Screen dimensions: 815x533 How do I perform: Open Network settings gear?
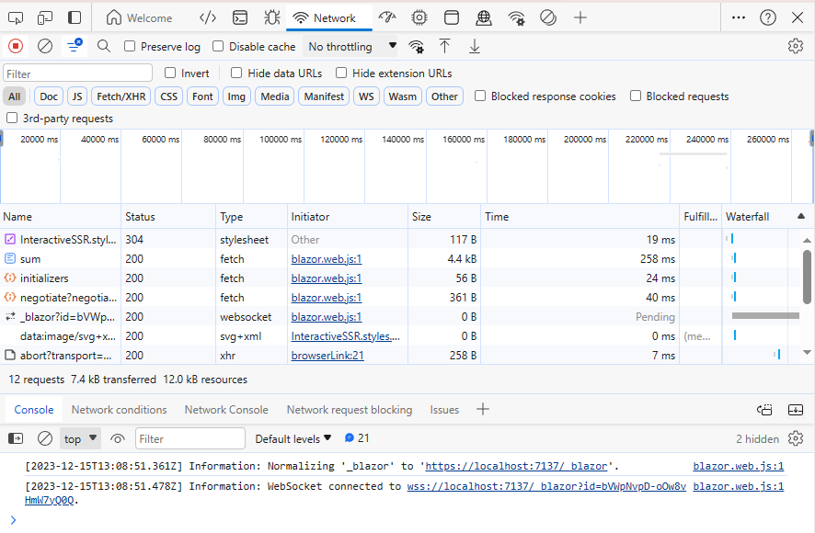[796, 47]
